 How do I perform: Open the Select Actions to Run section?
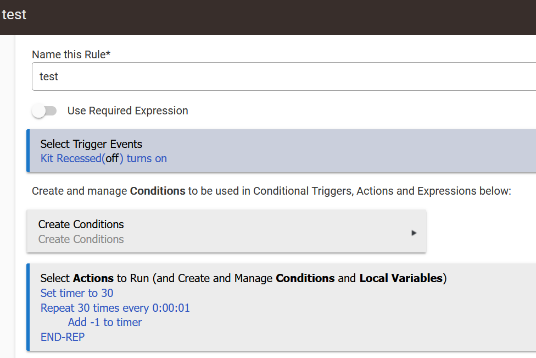[281, 307]
